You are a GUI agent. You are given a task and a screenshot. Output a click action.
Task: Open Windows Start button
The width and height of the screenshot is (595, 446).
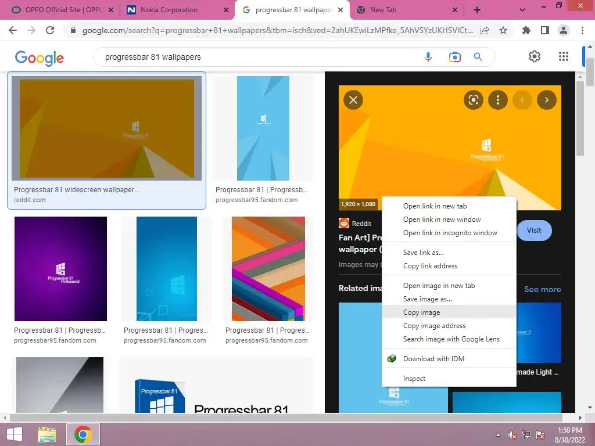15,434
